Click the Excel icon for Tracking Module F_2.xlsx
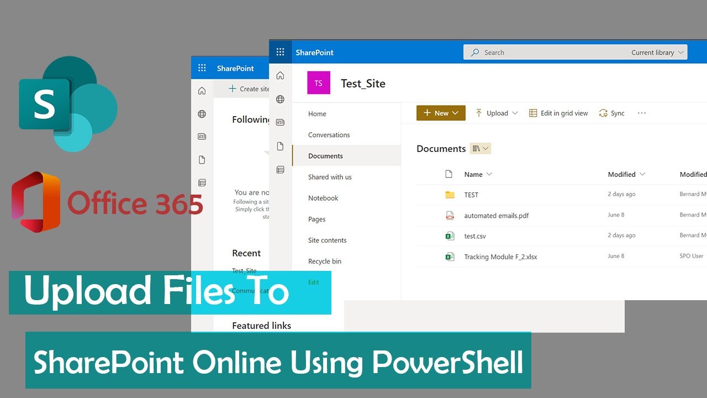This screenshot has width=707, height=398. [450, 256]
